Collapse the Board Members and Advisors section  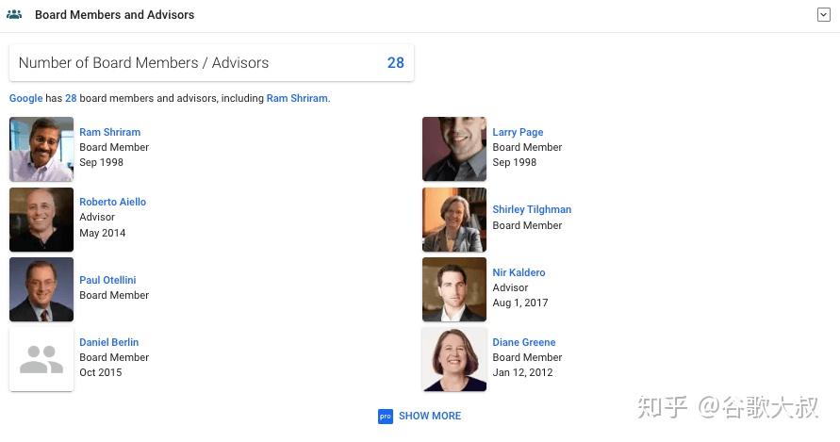(x=823, y=14)
